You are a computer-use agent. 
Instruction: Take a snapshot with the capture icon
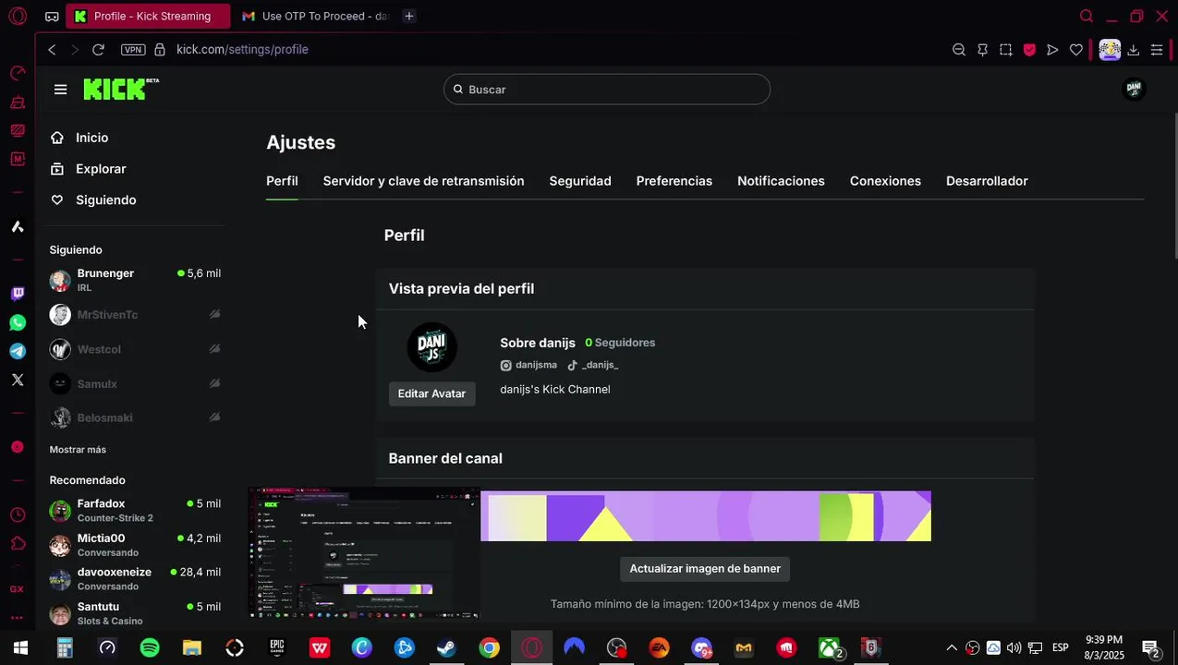(1005, 50)
